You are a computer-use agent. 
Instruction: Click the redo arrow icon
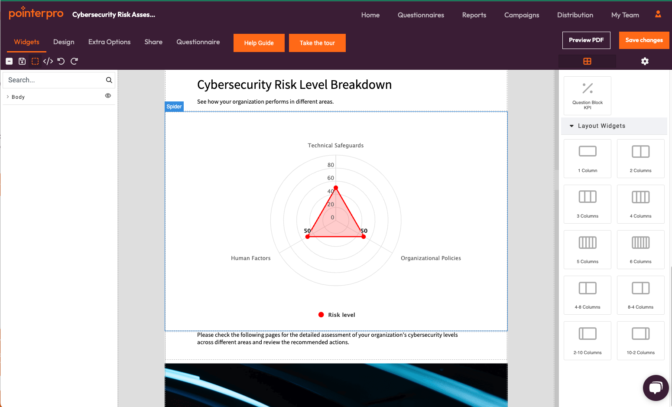pyautogui.click(x=74, y=61)
